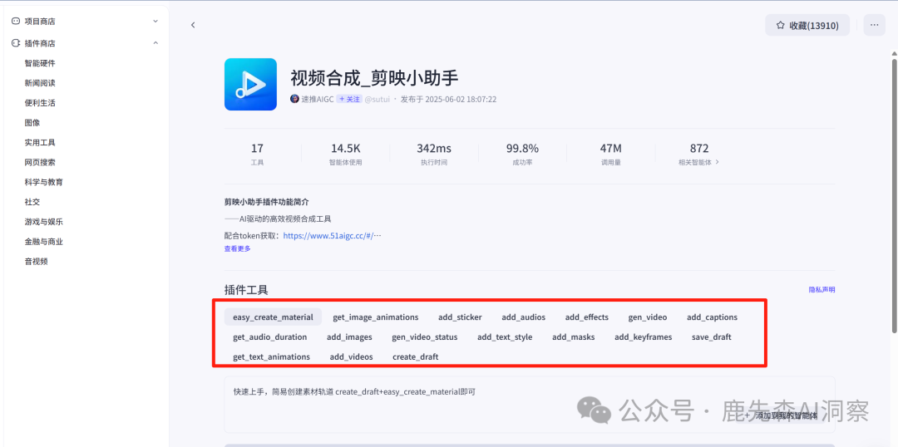Open the 新闻阅读 category
The image size is (898, 447).
coord(40,83)
